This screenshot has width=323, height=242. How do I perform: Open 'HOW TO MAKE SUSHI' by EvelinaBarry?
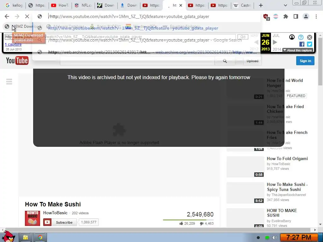click(282, 213)
